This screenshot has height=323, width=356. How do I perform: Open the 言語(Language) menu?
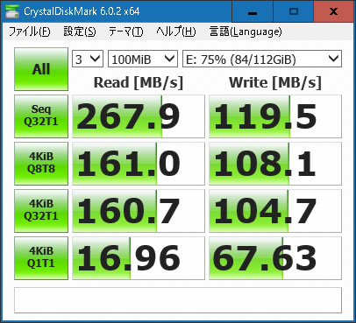coord(246,32)
